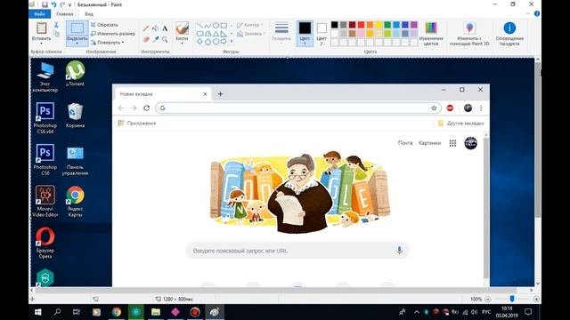Open the File tab
This screenshot has width=570, height=320.
[x=39, y=14]
